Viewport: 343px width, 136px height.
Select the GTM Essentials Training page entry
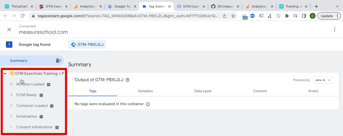(x=40, y=74)
